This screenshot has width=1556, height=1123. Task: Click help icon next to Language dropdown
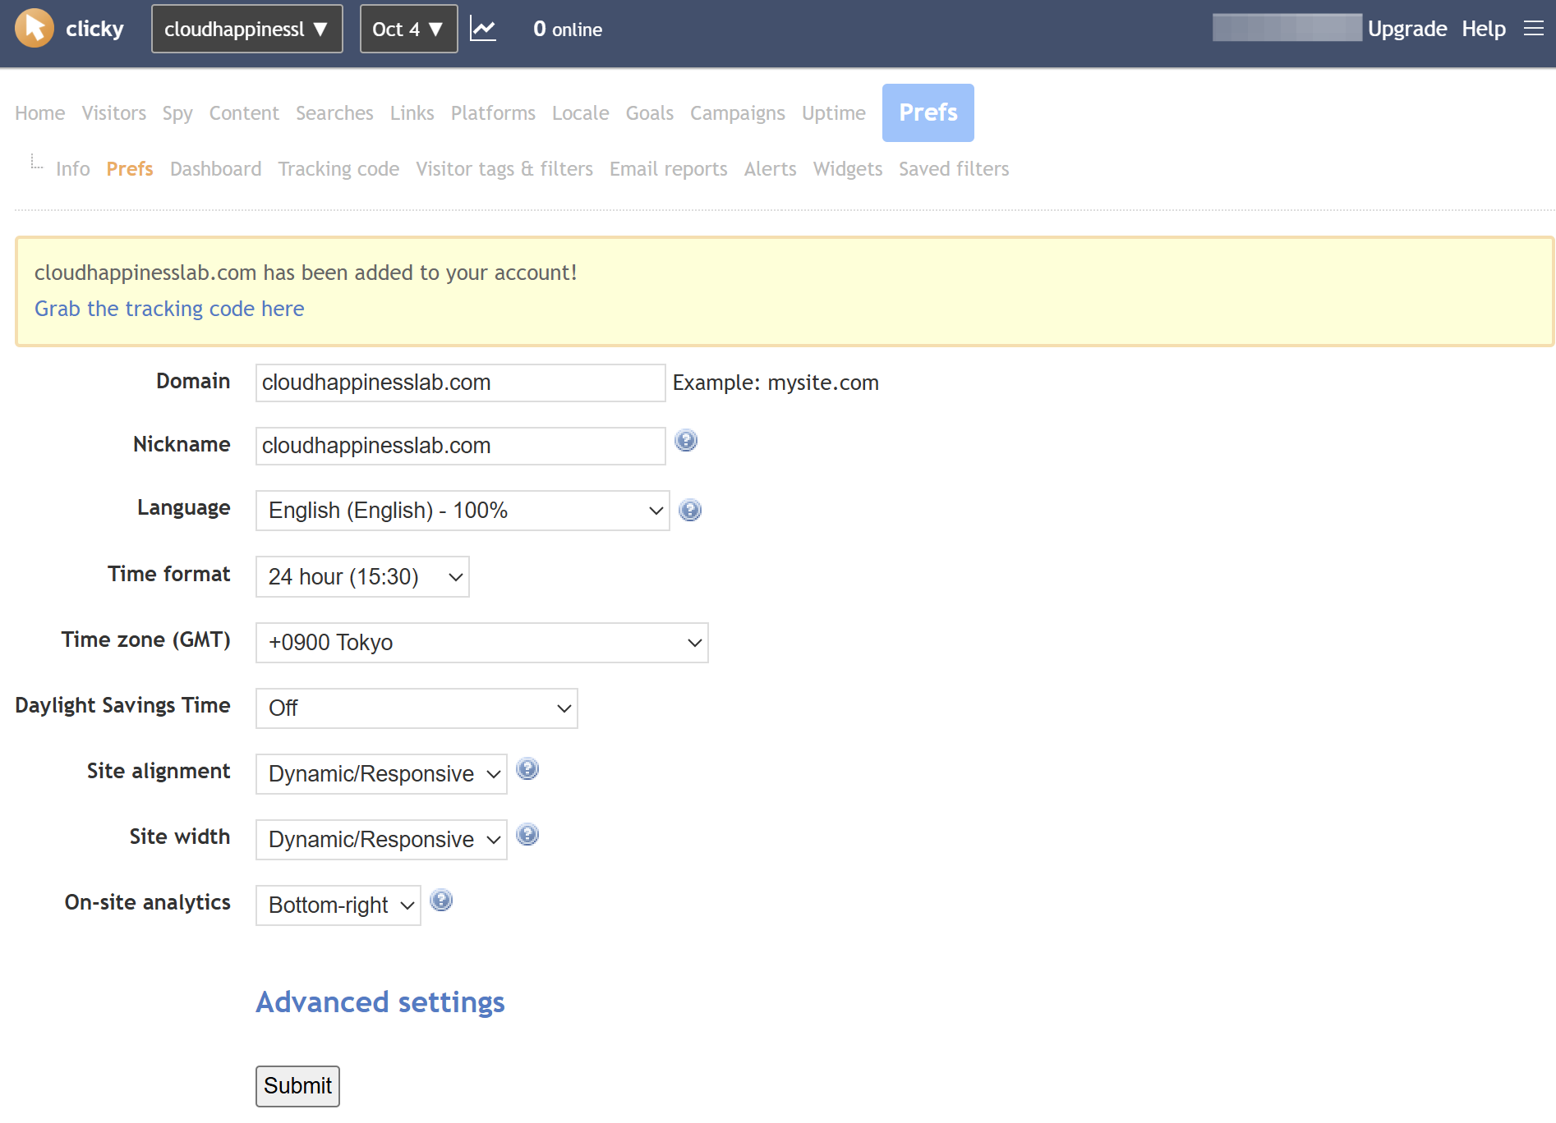coord(690,510)
